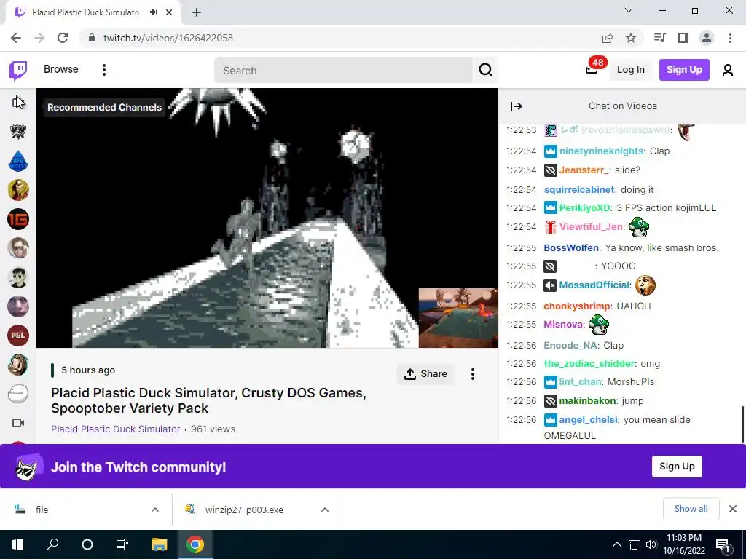Select the Sign Up button in purple banner
The width and height of the screenshot is (746, 559).
pyautogui.click(x=677, y=467)
